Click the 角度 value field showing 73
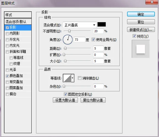The width and height of the screenshot is (159, 137). coord(79,40)
